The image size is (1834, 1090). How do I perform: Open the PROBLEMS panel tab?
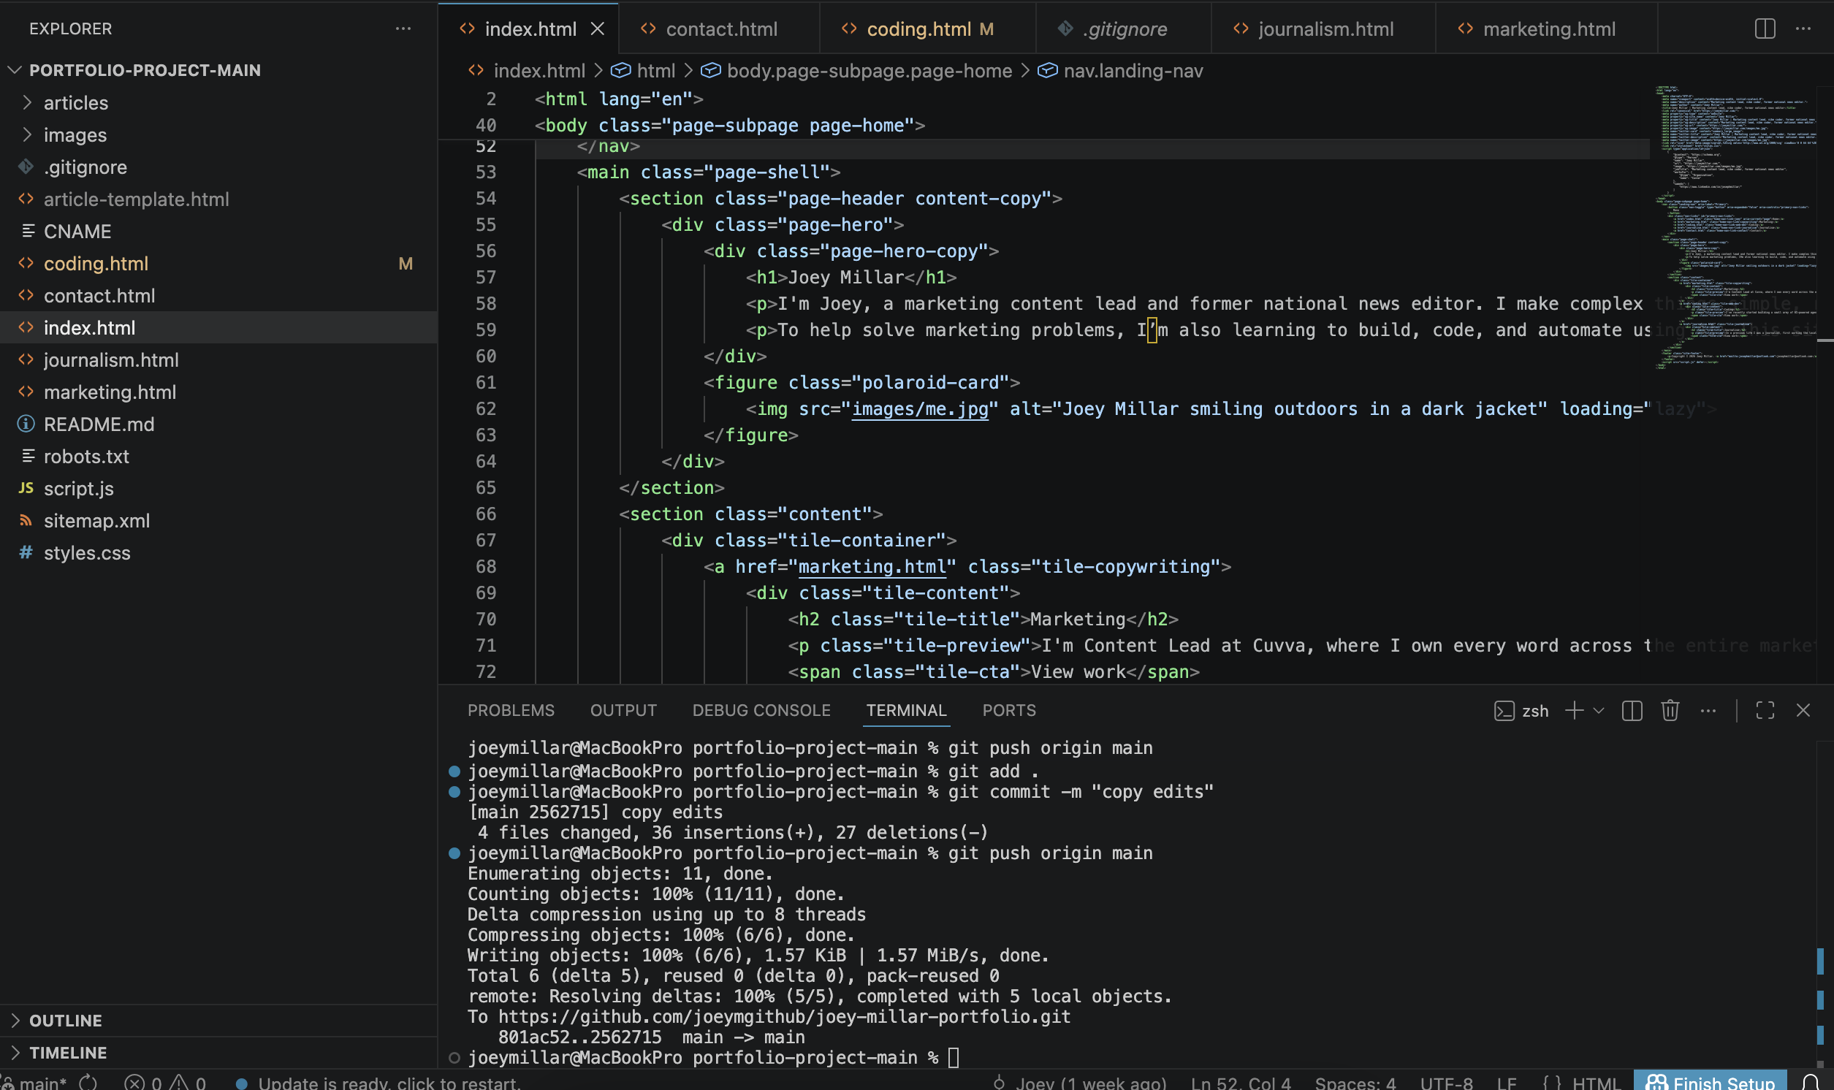click(x=511, y=710)
